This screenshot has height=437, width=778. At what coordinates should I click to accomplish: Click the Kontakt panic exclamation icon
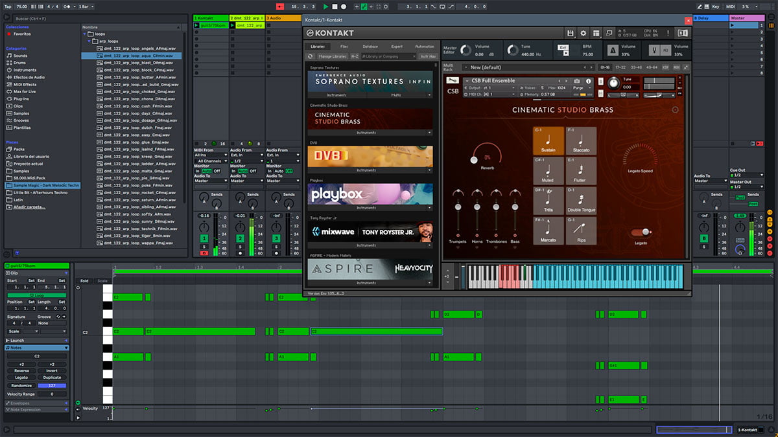click(x=668, y=33)
